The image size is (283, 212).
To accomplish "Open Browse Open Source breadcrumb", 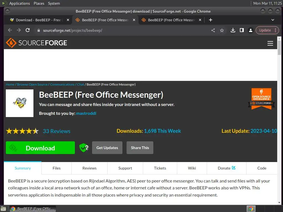I will [x=32, y=84].
